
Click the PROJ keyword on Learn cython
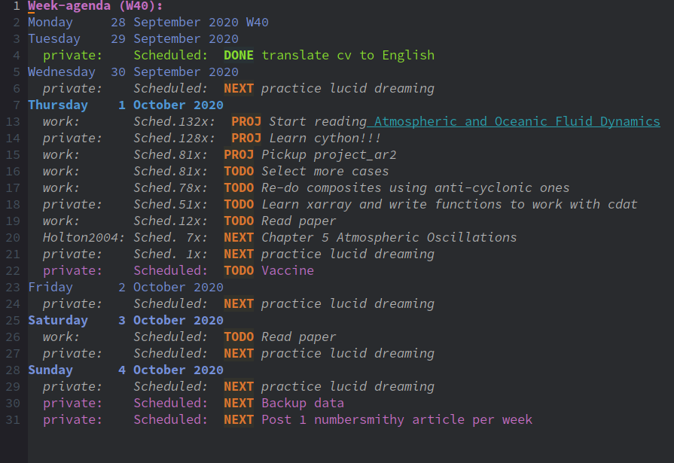246,138
